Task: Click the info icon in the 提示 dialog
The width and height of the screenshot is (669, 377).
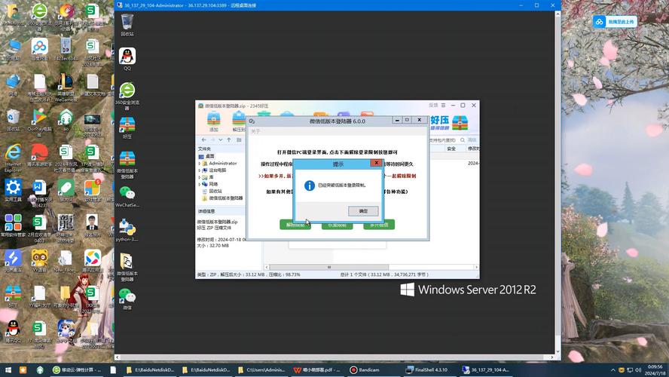Action: coord(310,185)
